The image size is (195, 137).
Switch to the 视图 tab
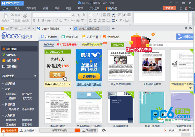coord(69,8)
